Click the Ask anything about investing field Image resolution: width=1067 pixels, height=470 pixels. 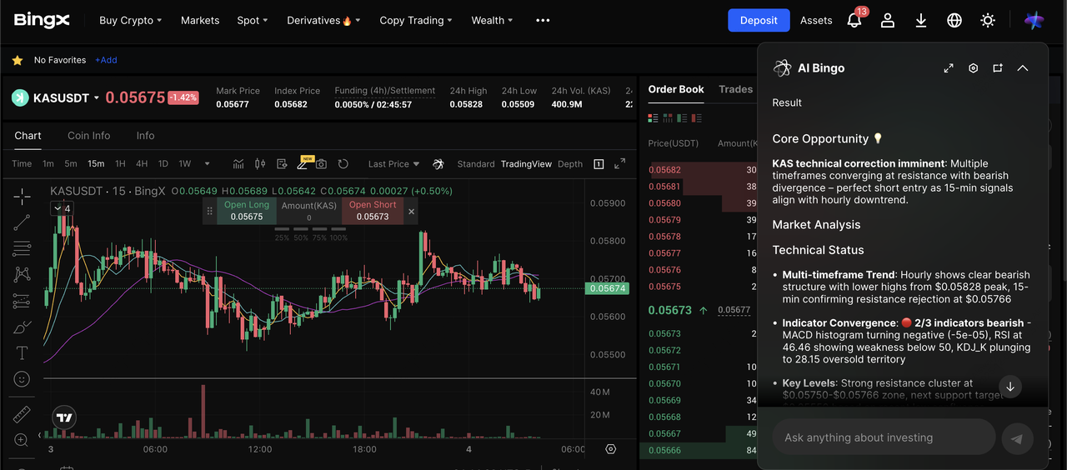(884, 437)
